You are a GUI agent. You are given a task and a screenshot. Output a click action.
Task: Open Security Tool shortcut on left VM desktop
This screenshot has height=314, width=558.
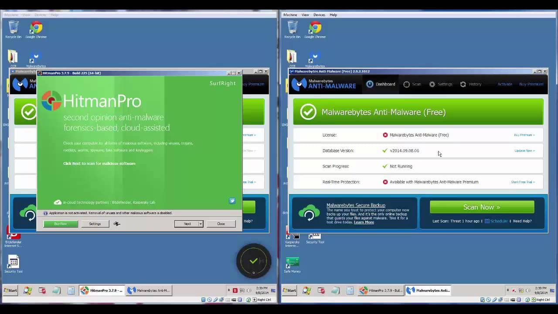[13, 264]
